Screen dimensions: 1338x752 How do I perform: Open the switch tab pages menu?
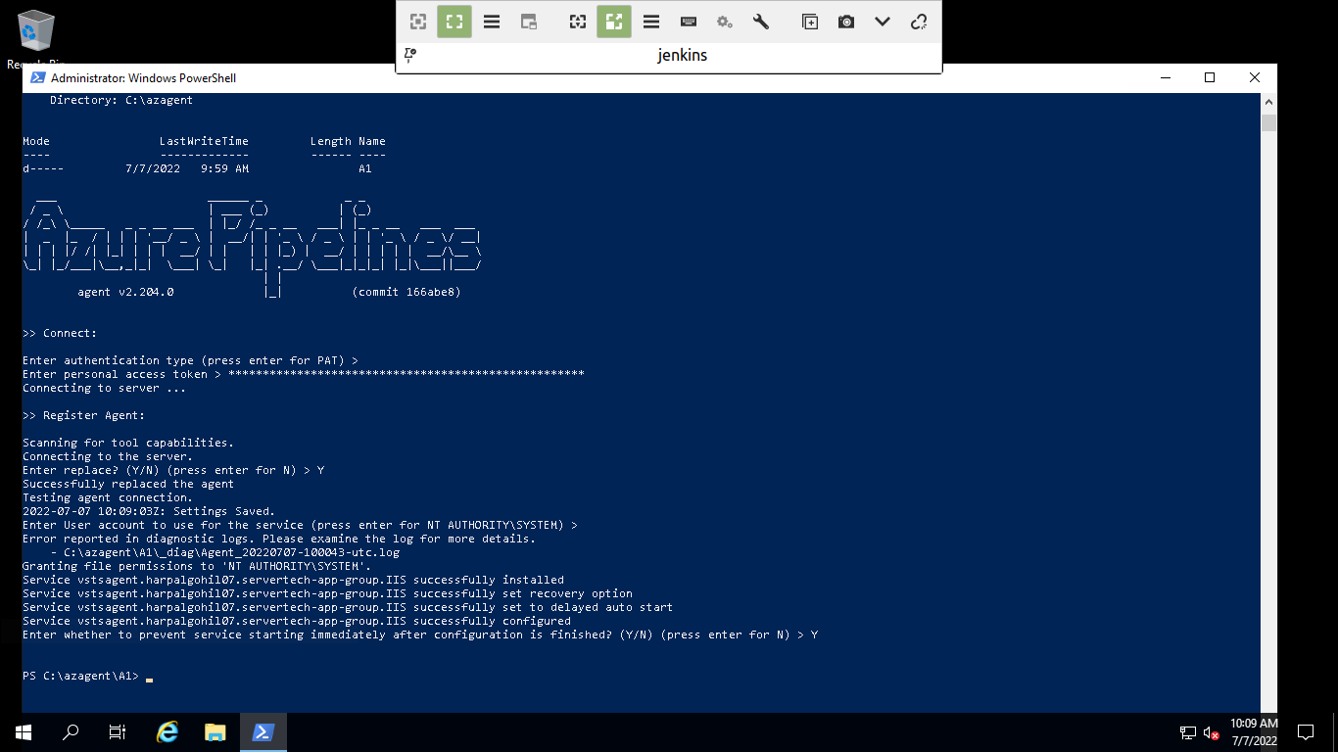[492, 22]
